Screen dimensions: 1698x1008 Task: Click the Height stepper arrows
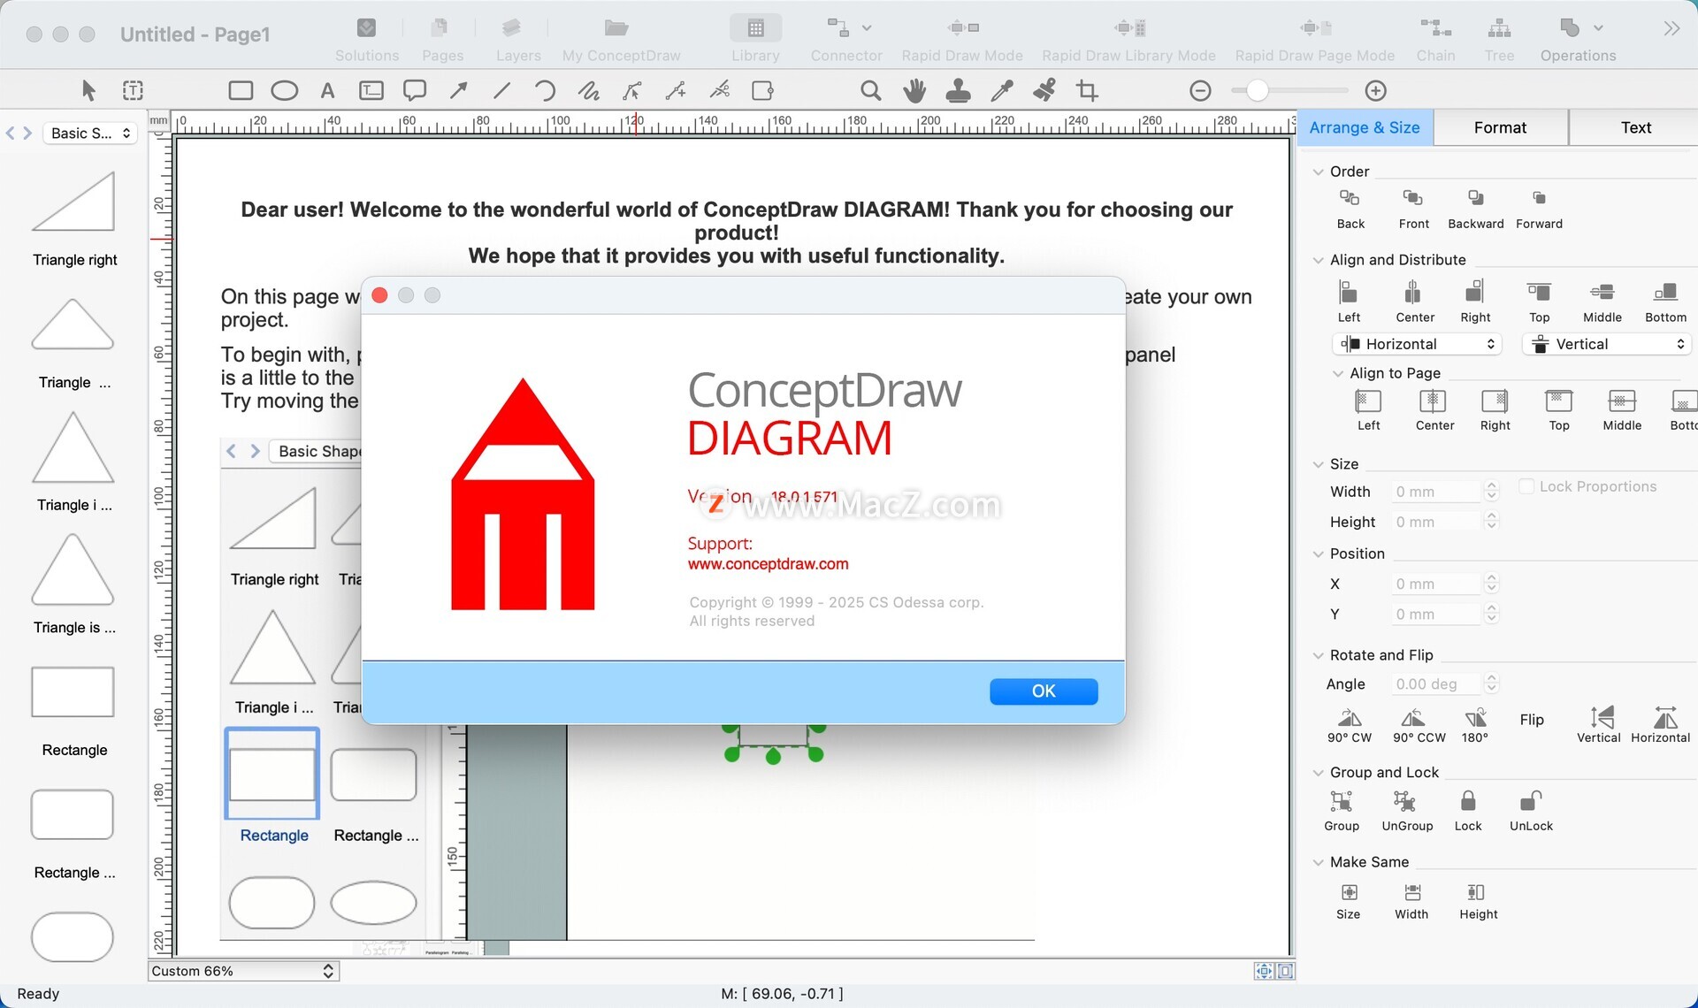coord(1492,522)
